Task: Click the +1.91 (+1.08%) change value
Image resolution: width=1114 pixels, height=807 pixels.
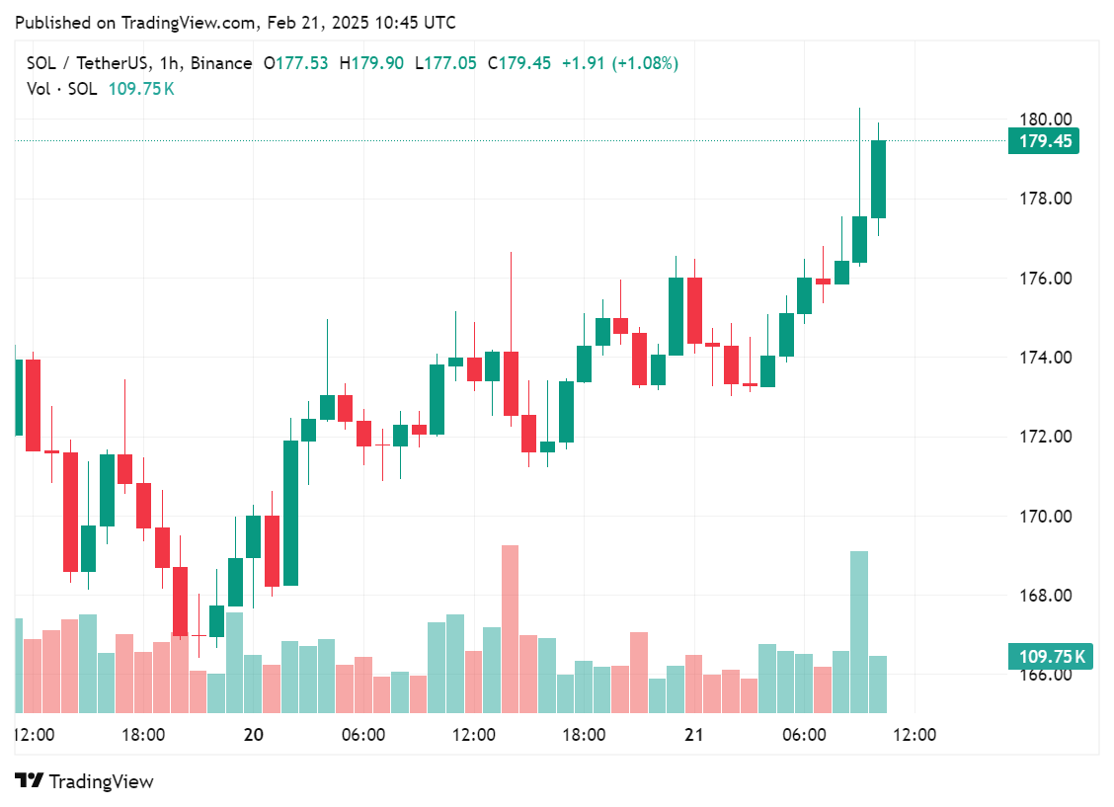Action: tap(620, 63)
